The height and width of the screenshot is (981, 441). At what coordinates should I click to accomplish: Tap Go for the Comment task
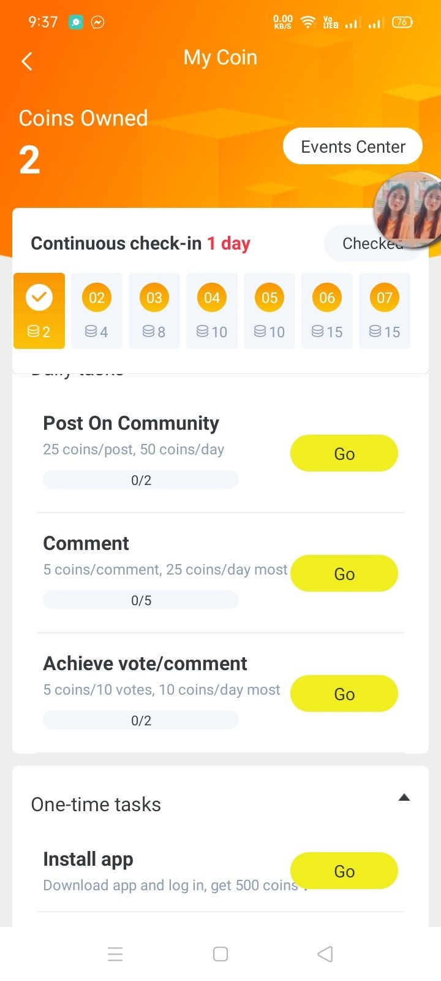tap(344, 574)
